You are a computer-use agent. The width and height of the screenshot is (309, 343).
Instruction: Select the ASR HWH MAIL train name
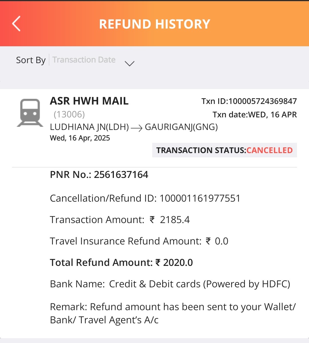coord(89,101)
